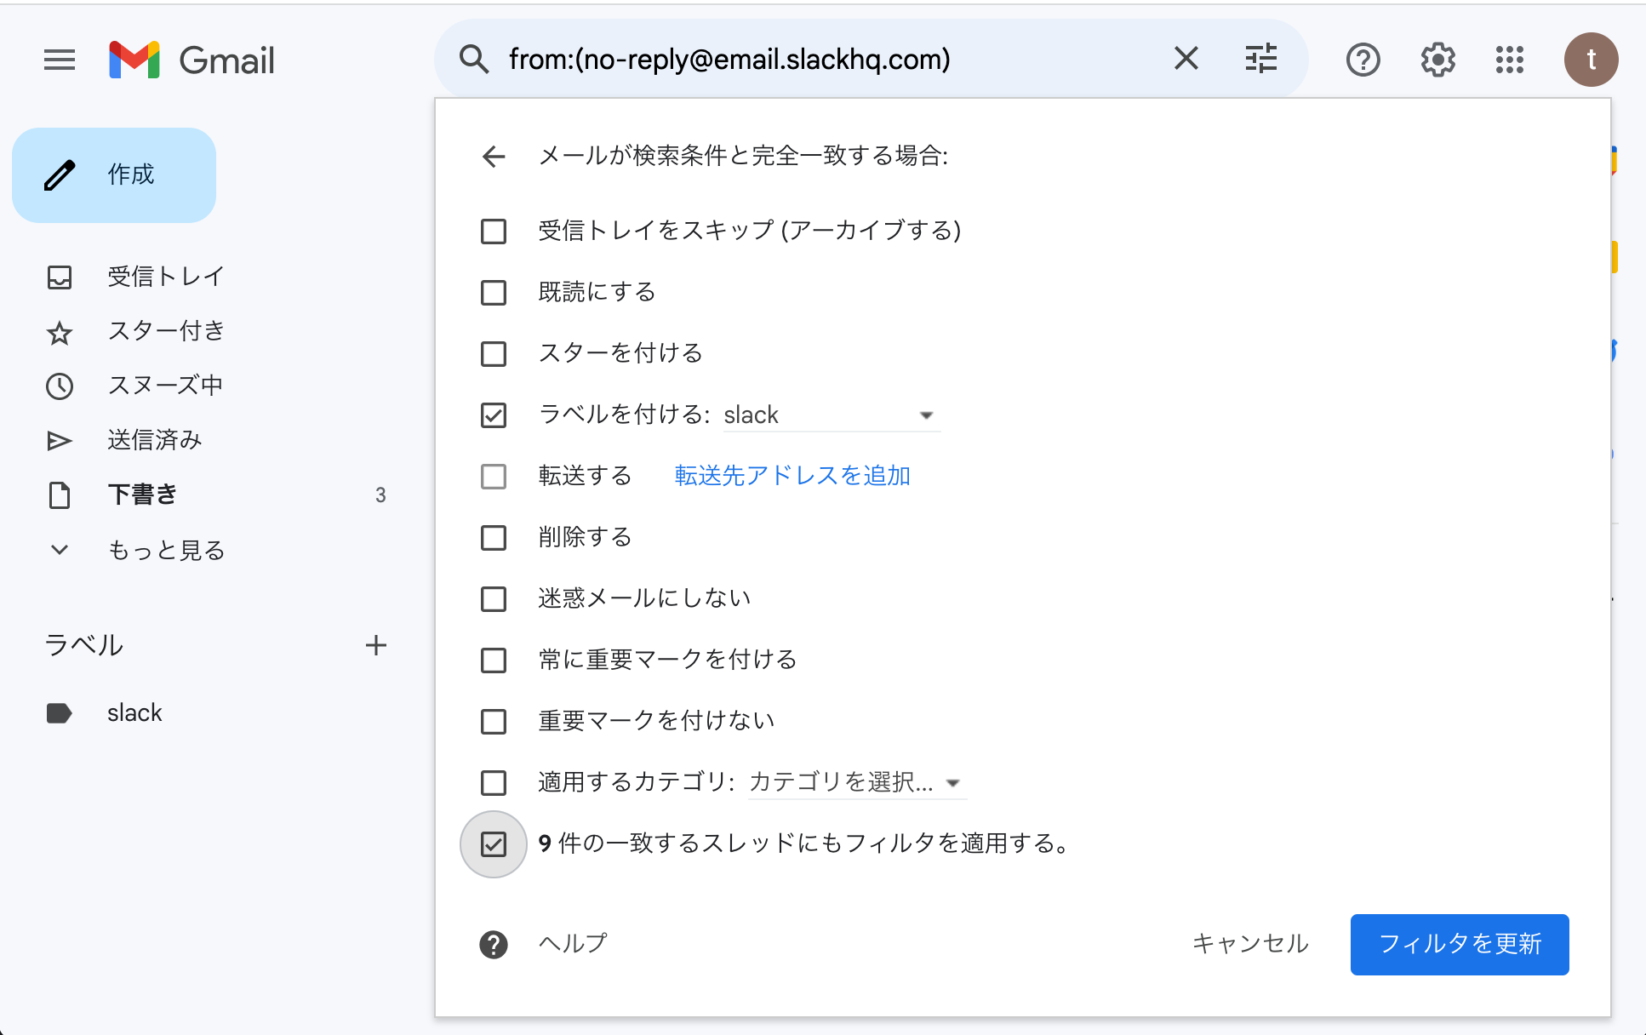
Task: Click the help question mark icon in dialog
Action: (x=494, y=944)
